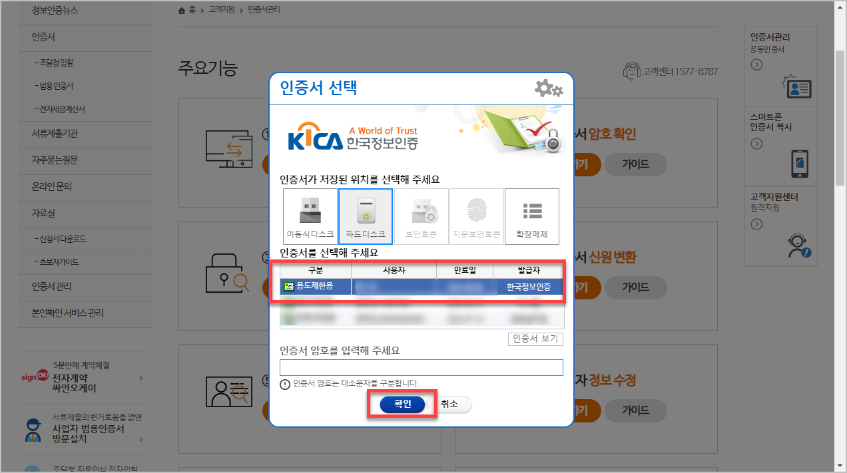Open 범용 인증서 sidebar submenu
The image size is (847, 473).
point(54,86)
